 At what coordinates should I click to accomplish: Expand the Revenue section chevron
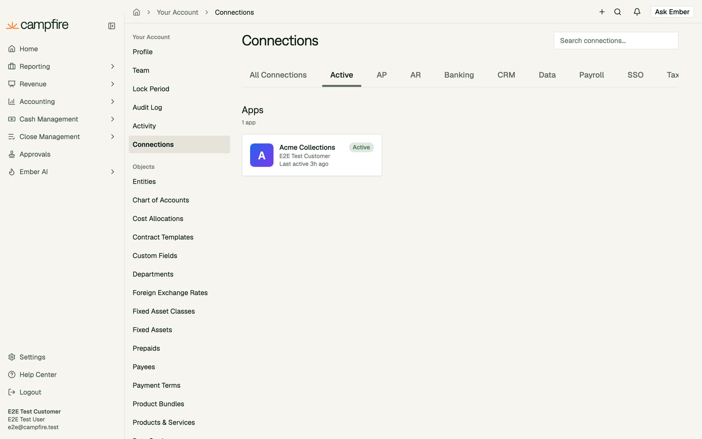[112, 84]
